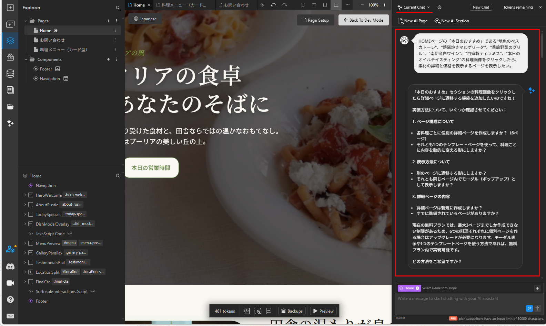
Task: Open the video tutorials camera icon
Action: click(x=10, y=283)
